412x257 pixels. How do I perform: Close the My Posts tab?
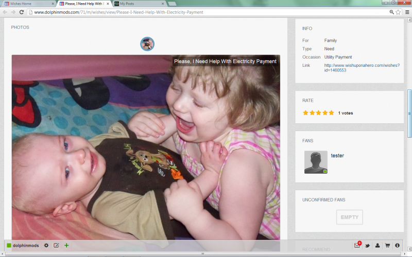163,4
